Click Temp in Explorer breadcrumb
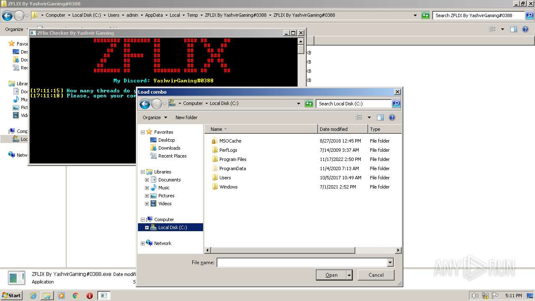Image resolution: width=535 pixels, height=301 pixels. coord(192,15)
